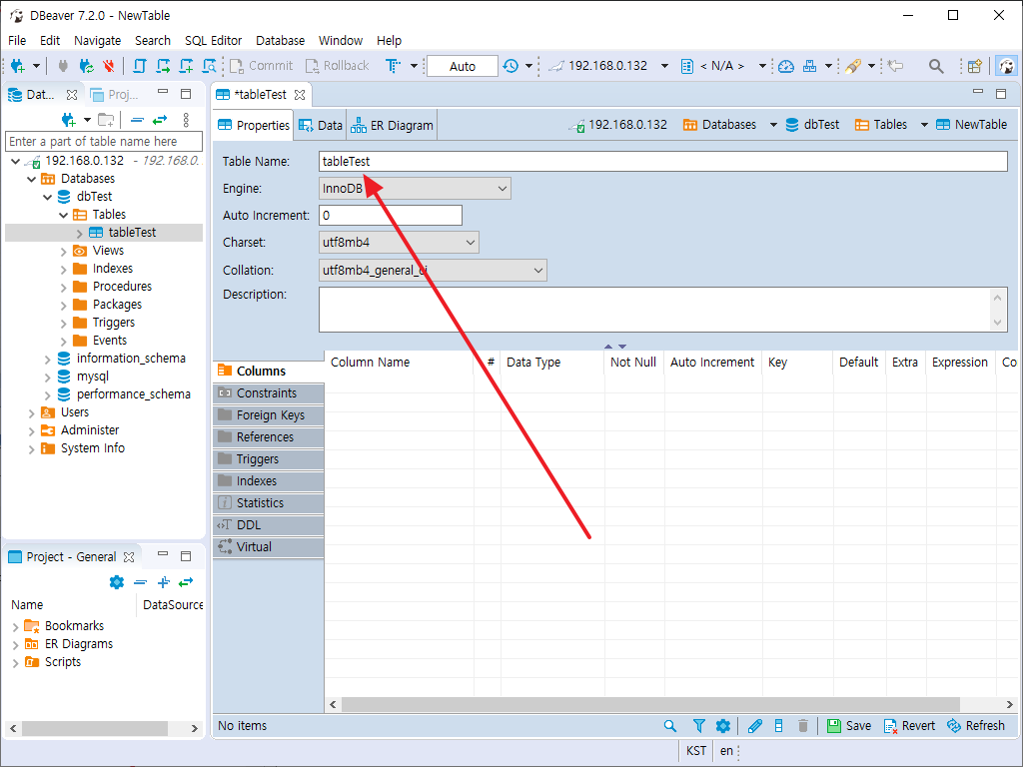Click the plus icon in Project panel toolbar
Viewport: 1023px width, 767px height.
pos(164,582)
